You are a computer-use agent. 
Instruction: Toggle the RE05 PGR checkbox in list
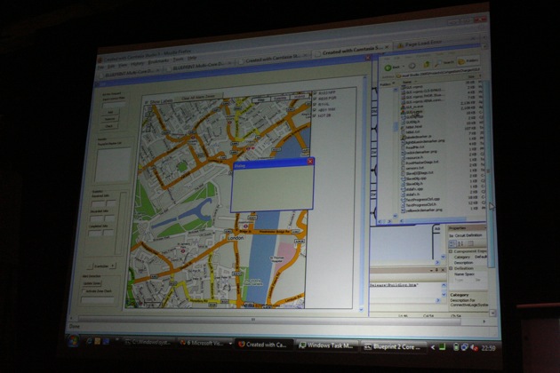pos(315,99)
